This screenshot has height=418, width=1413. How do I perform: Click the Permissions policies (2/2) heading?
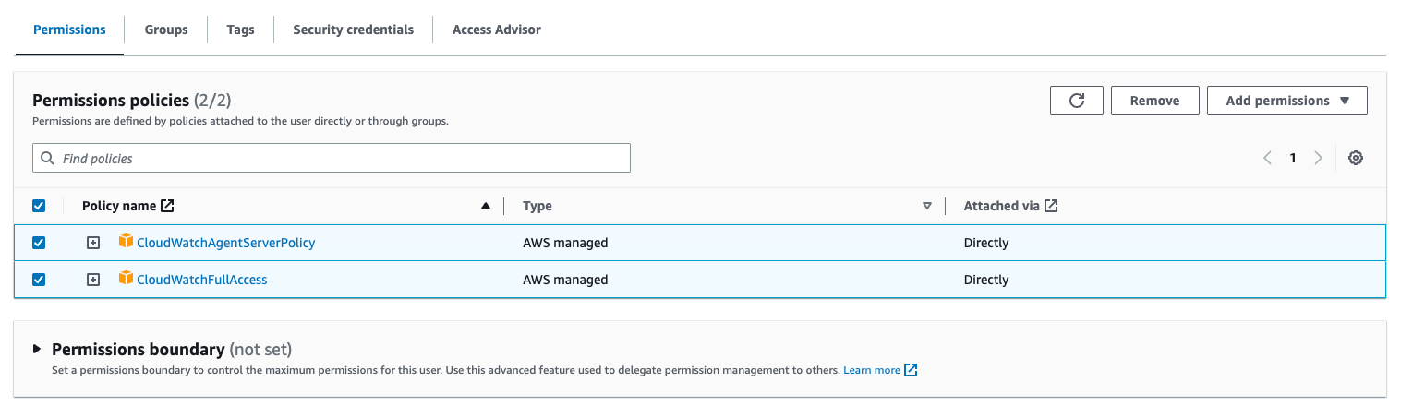tap(131, 100)
